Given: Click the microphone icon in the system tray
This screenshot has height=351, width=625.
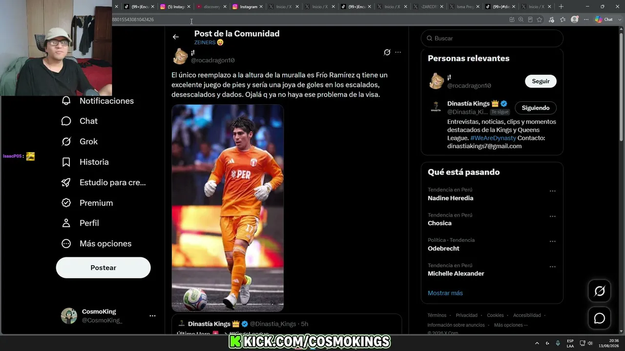Looking at the screenshot, I should pyautogui.click(x=558, y=343).
